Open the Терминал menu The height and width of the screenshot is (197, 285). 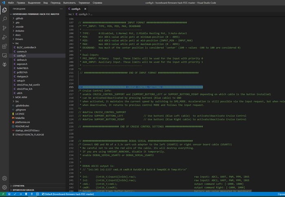pos(83,2)
